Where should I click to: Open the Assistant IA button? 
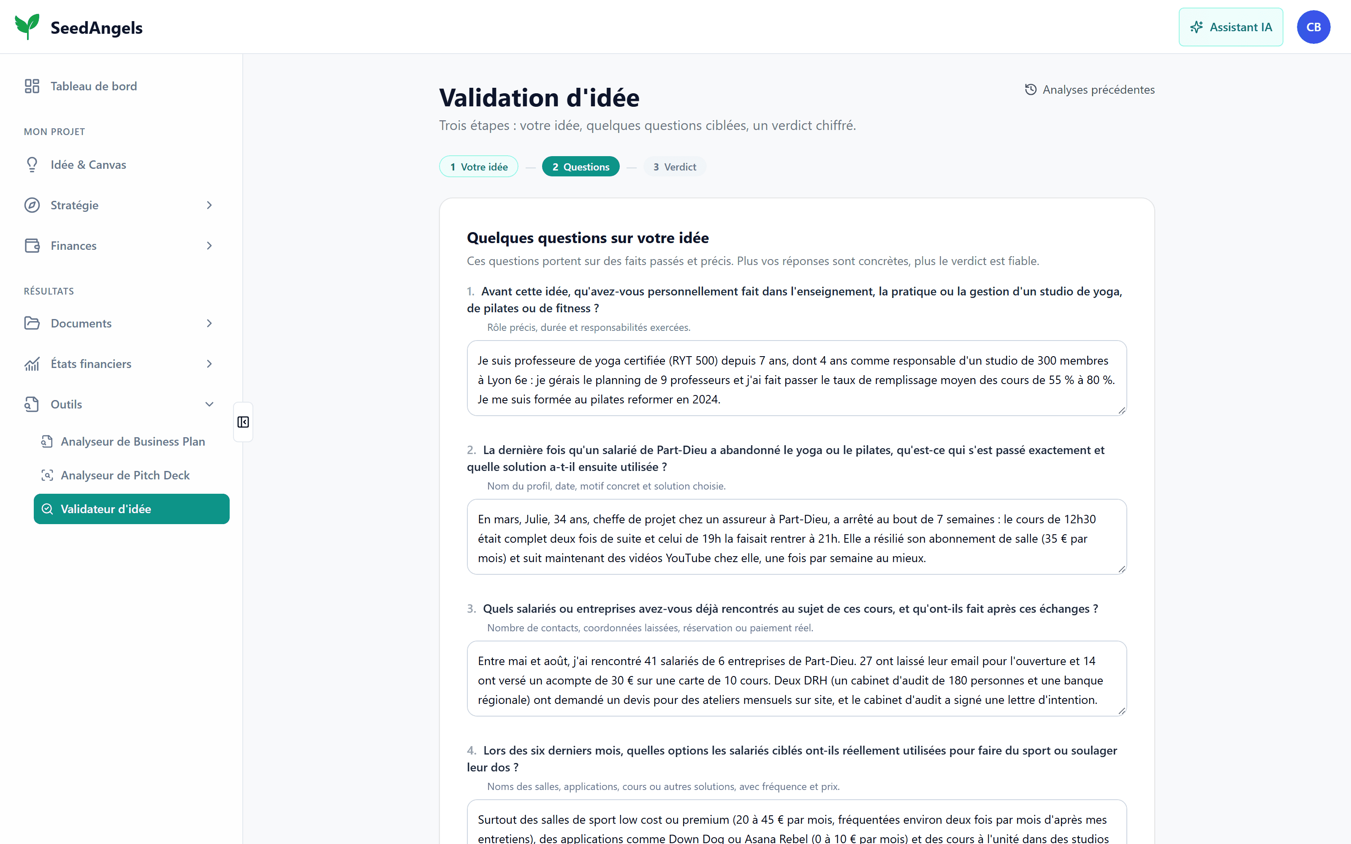pyautogui.click(x=1230, y=27)
